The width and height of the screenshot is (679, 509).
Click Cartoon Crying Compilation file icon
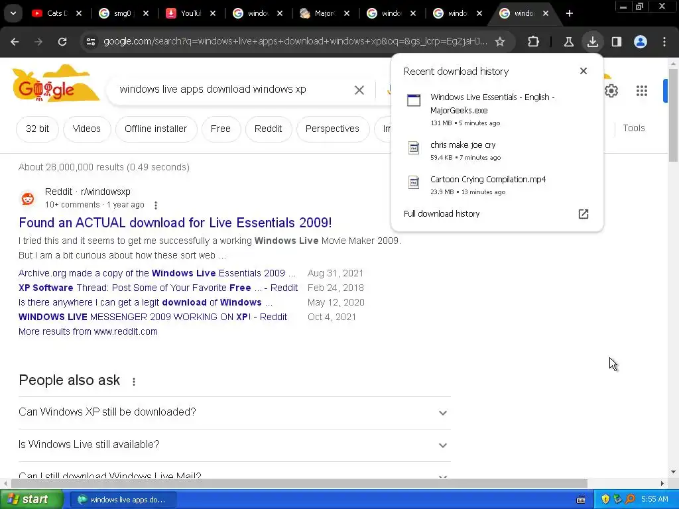414,182
